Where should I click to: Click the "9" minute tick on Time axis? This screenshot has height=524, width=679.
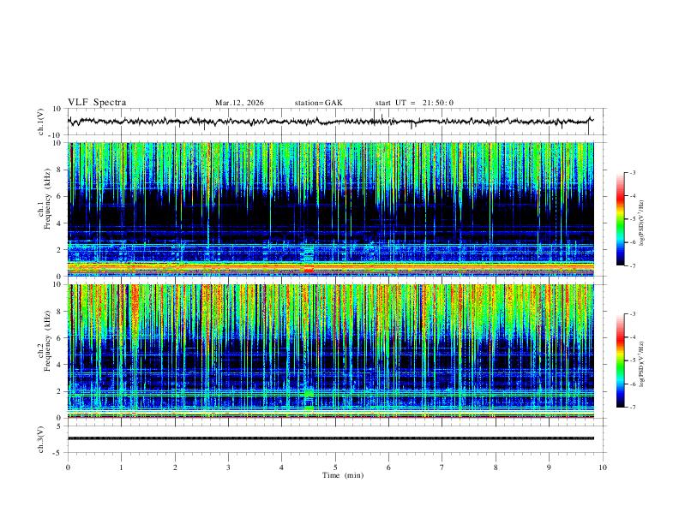(x=549, y=467)
